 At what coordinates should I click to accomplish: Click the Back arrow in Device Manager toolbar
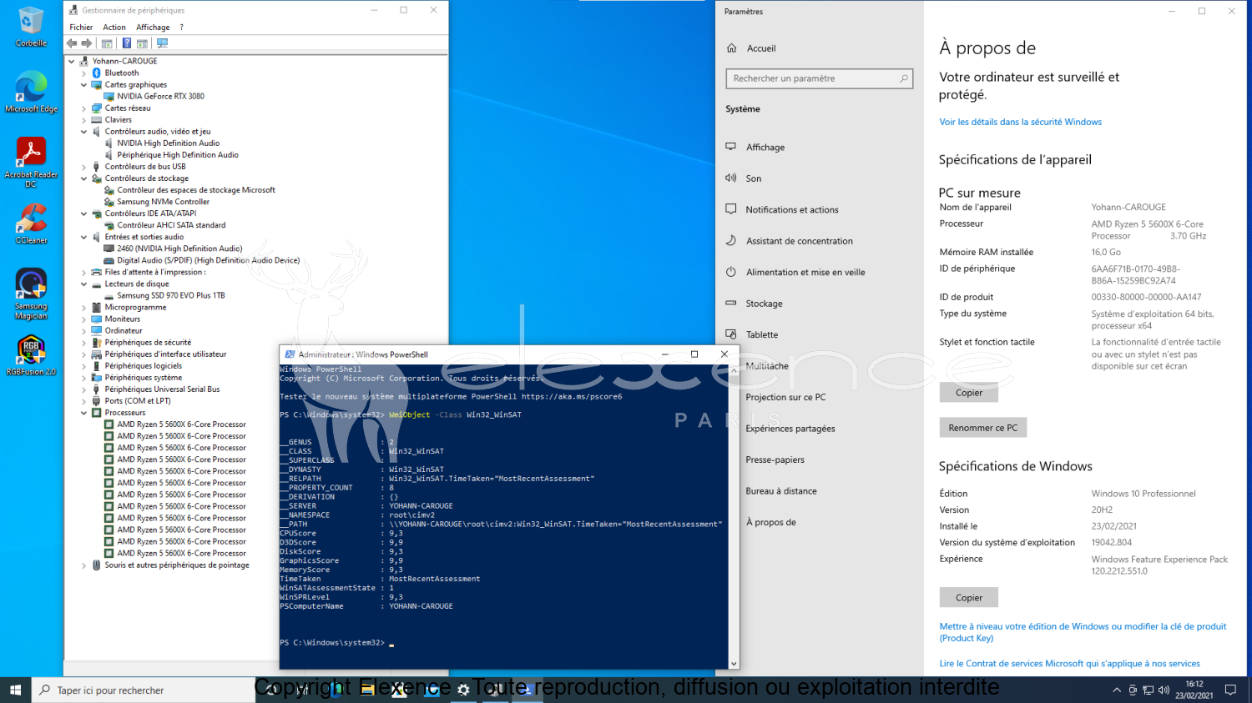tap(72, 43)
